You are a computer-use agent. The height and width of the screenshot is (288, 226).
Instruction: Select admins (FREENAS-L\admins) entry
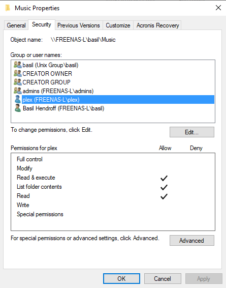pos(58,91)
